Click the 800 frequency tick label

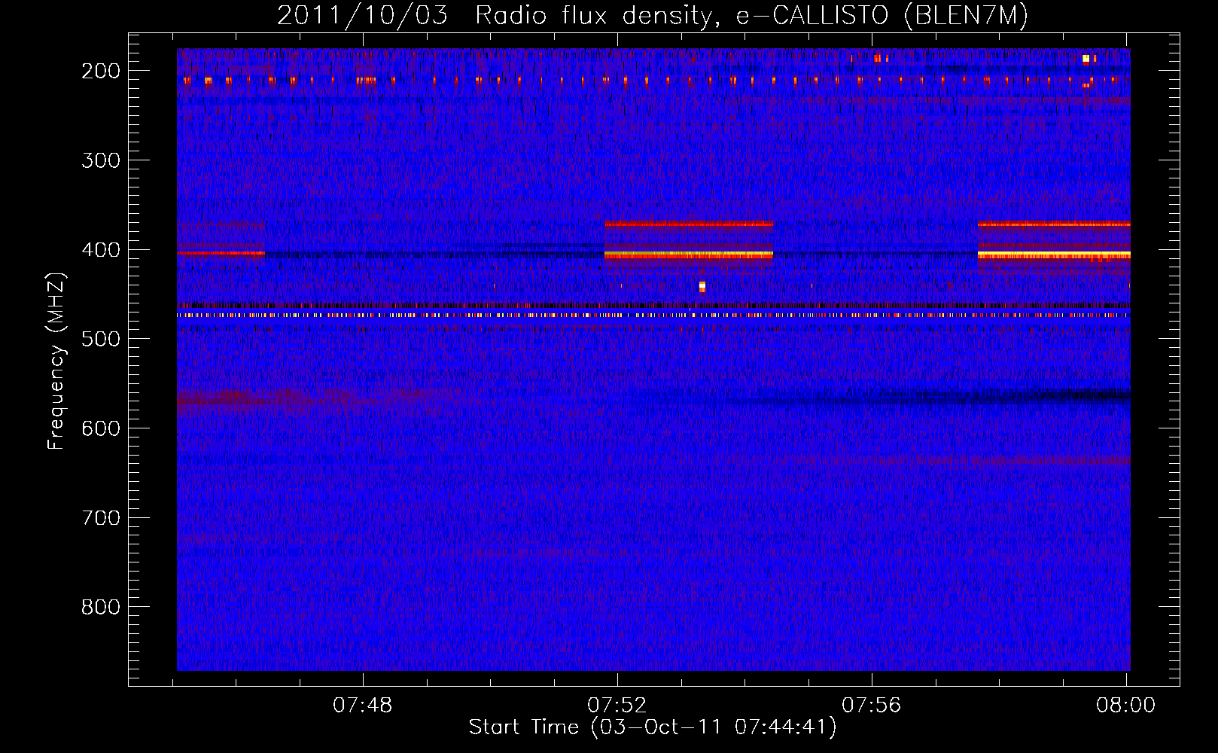101,607
